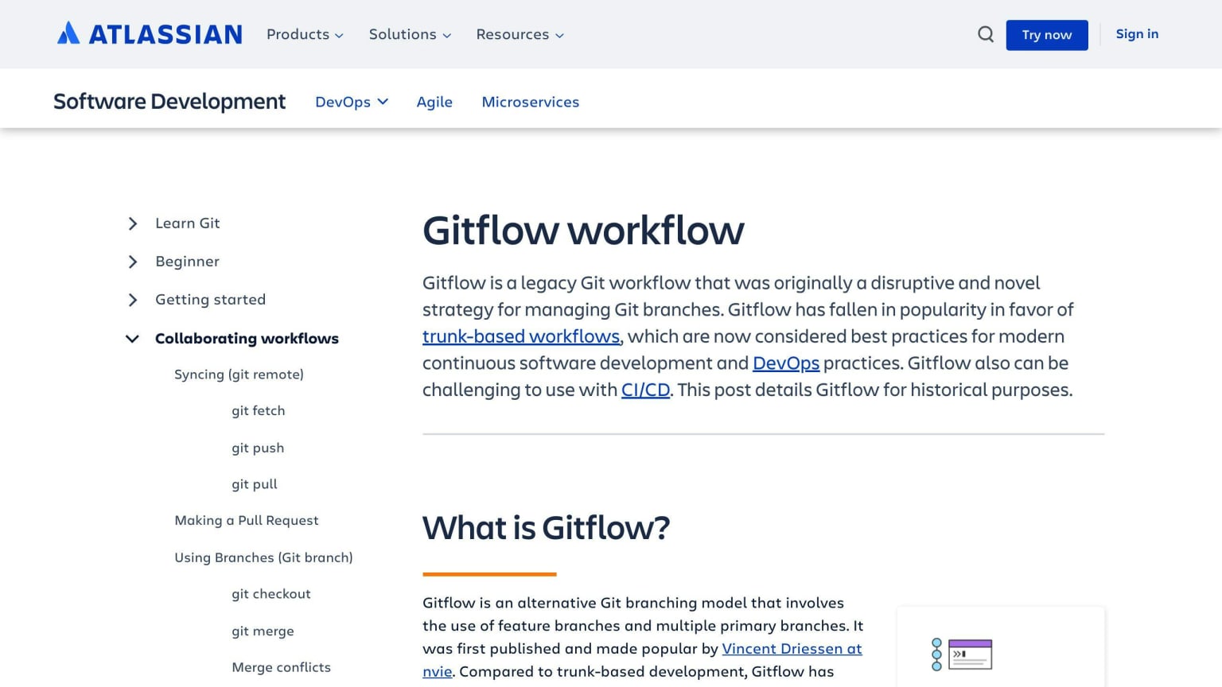
Task: Expand the DevOps submenu
Action: pos(352,102)
